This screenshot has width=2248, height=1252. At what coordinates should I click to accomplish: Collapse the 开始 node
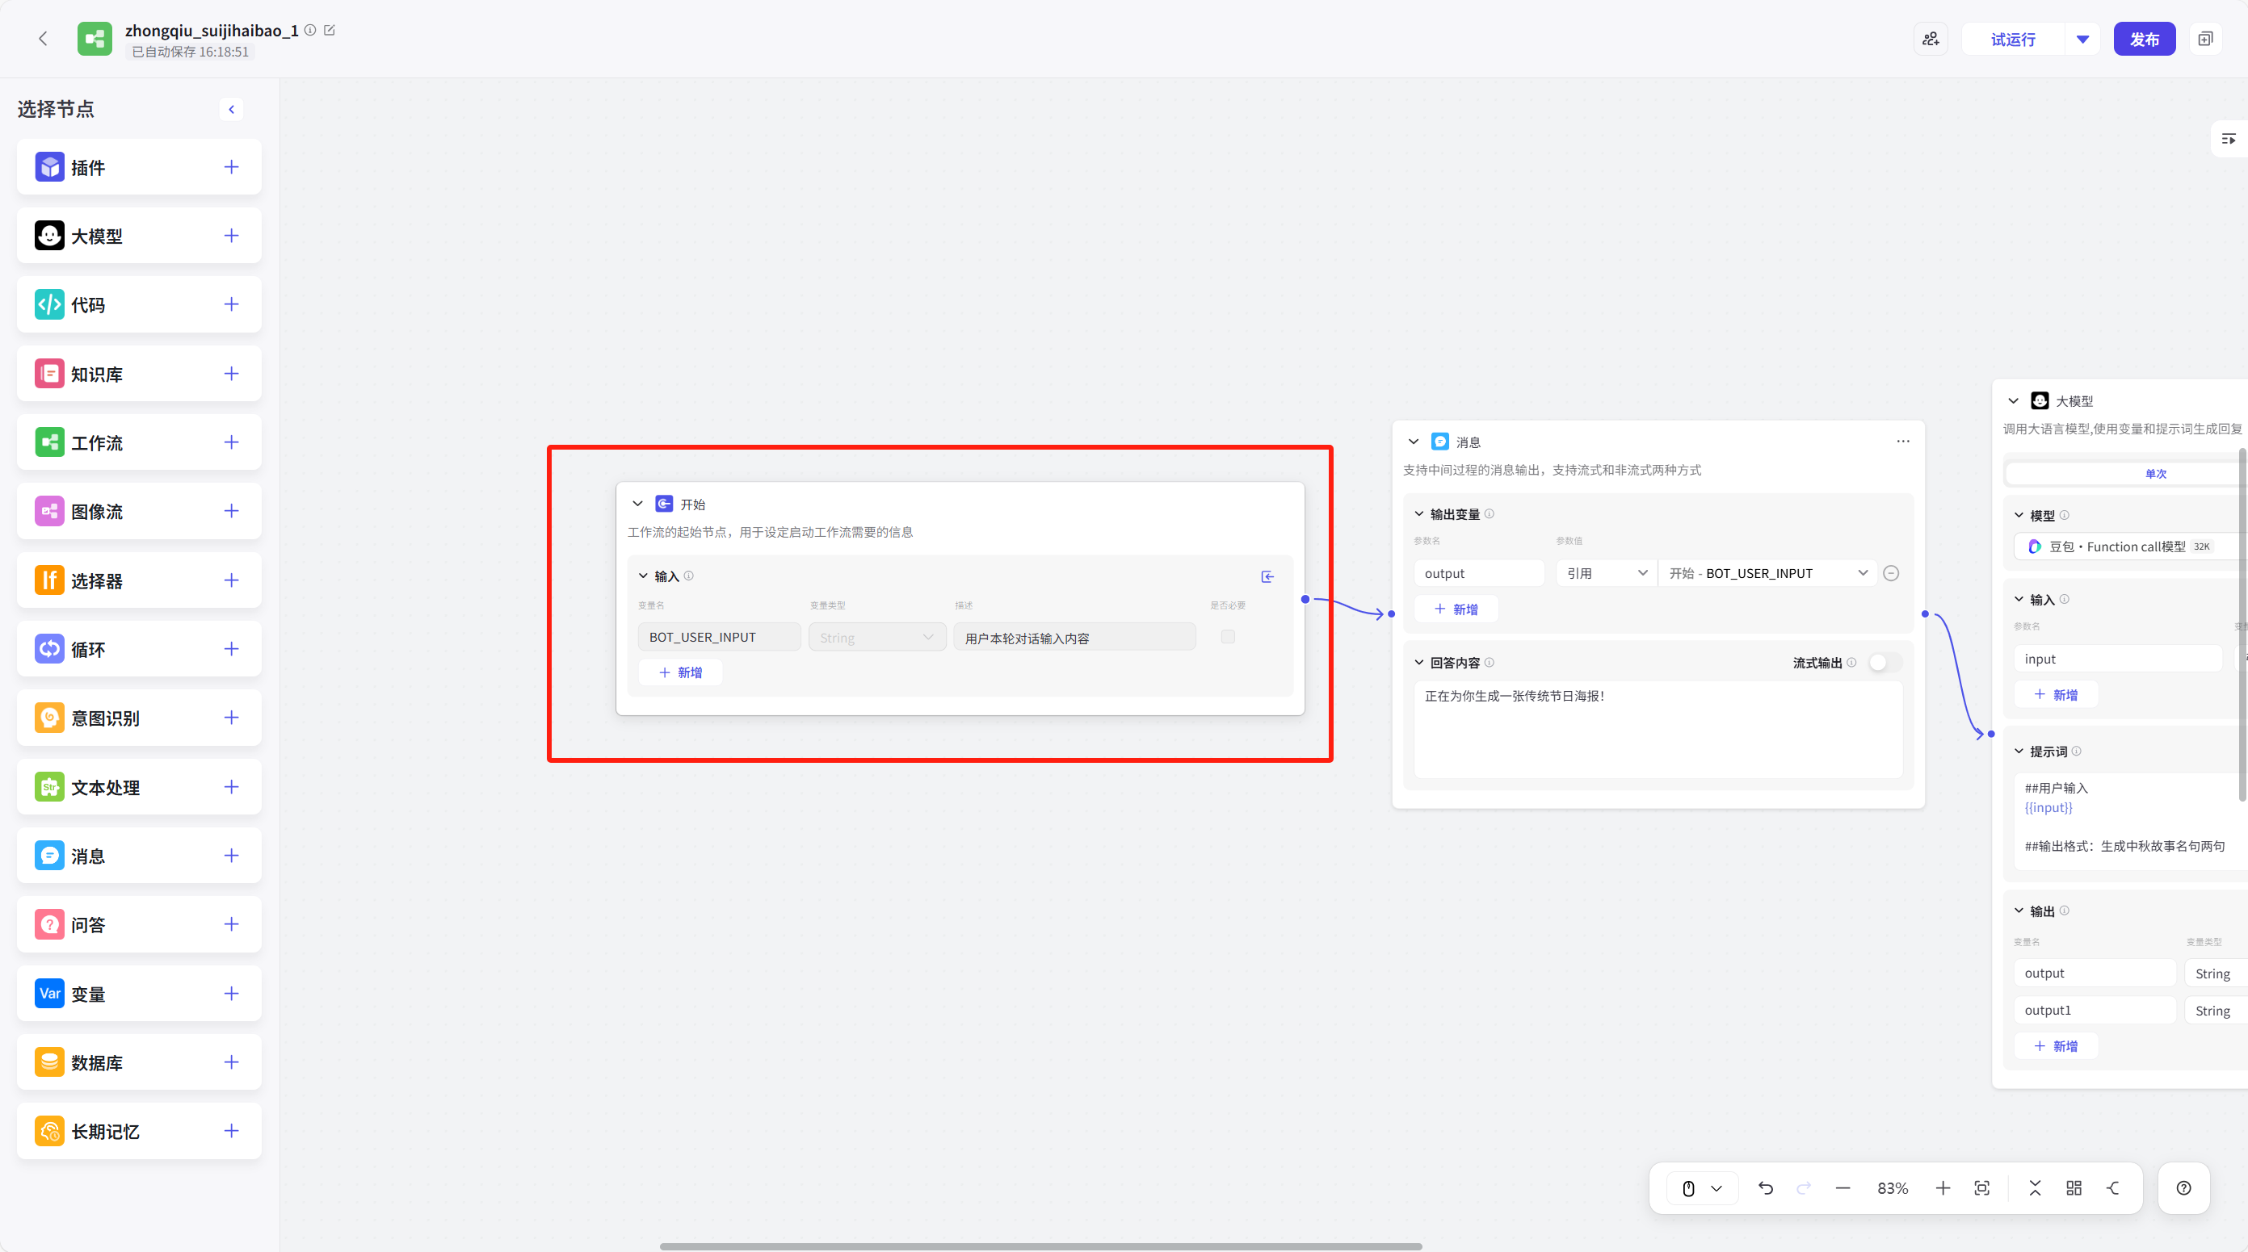(638, 504)
